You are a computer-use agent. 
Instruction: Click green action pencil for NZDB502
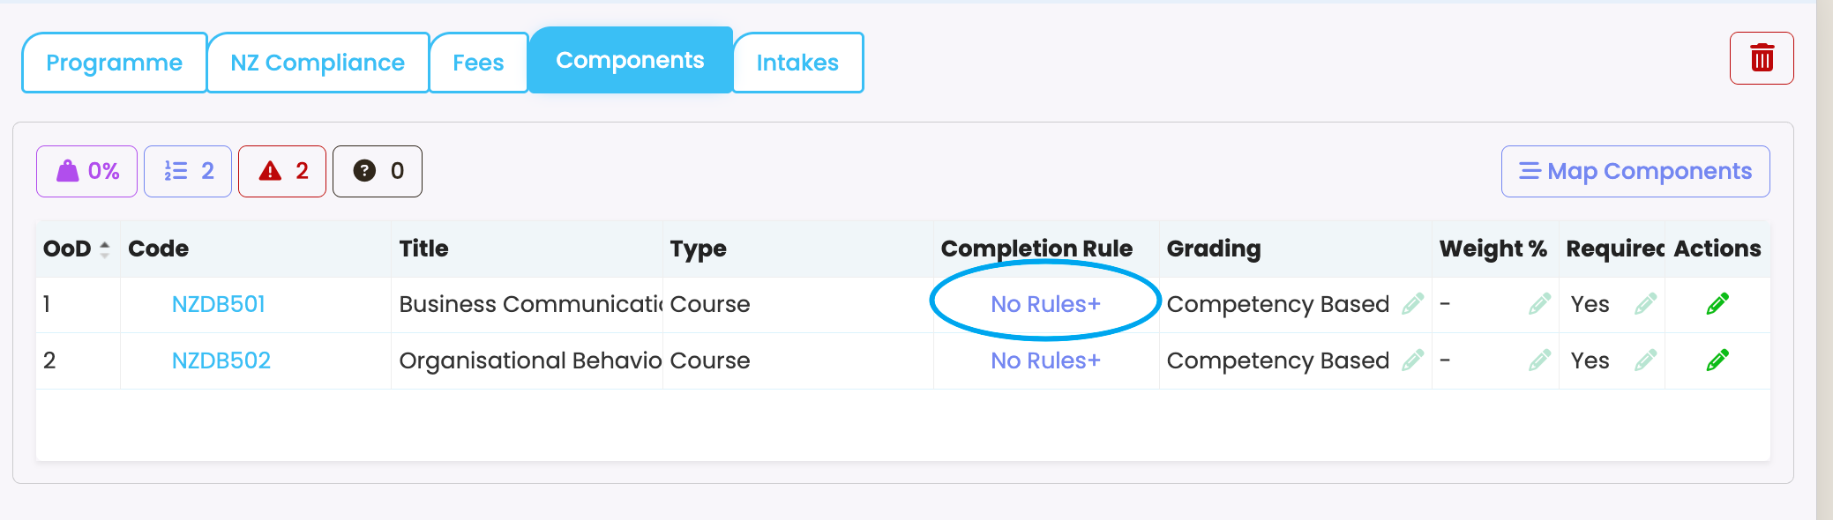[x=1717, y=360]
